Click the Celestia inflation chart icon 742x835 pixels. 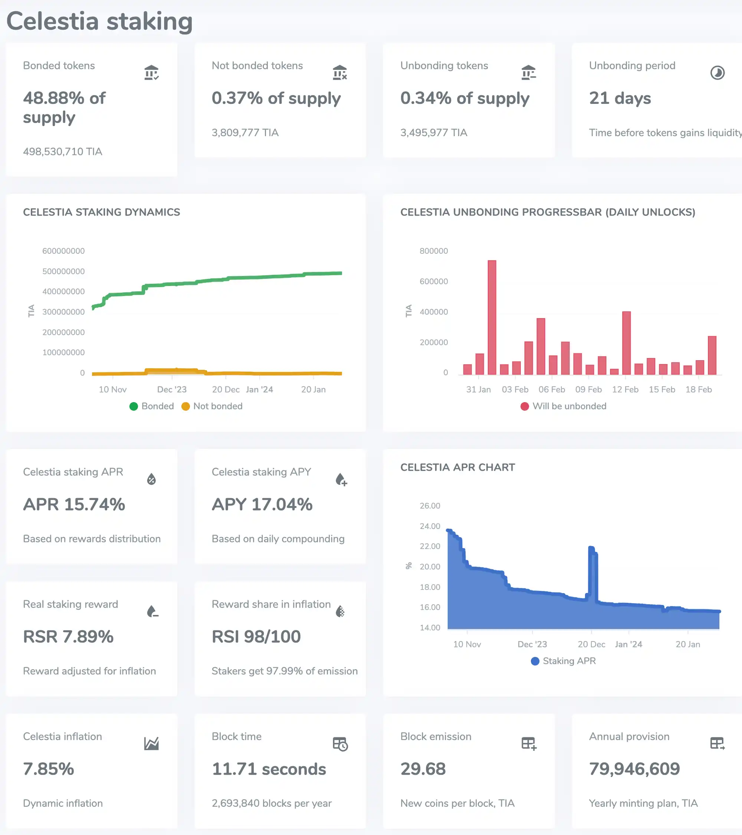(x=151, y=743)
